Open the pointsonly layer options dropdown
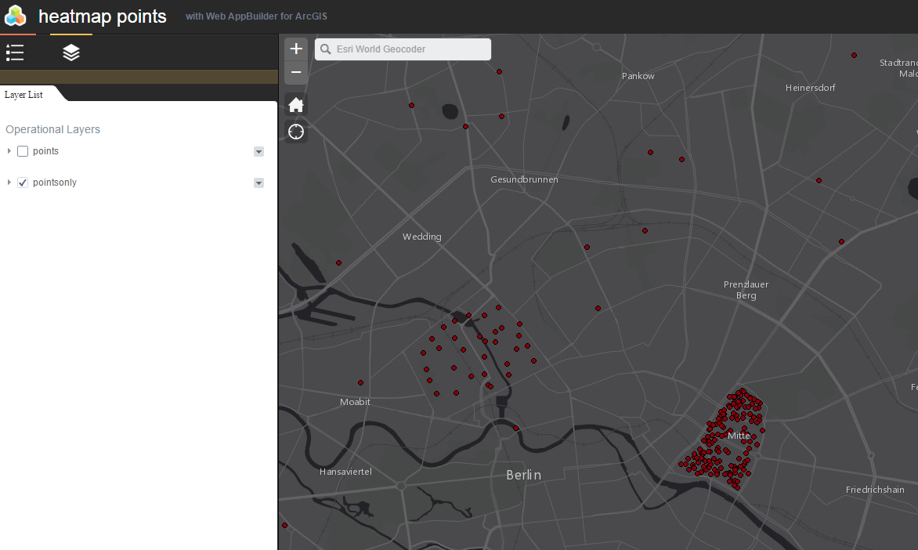 tap(258, 183)
